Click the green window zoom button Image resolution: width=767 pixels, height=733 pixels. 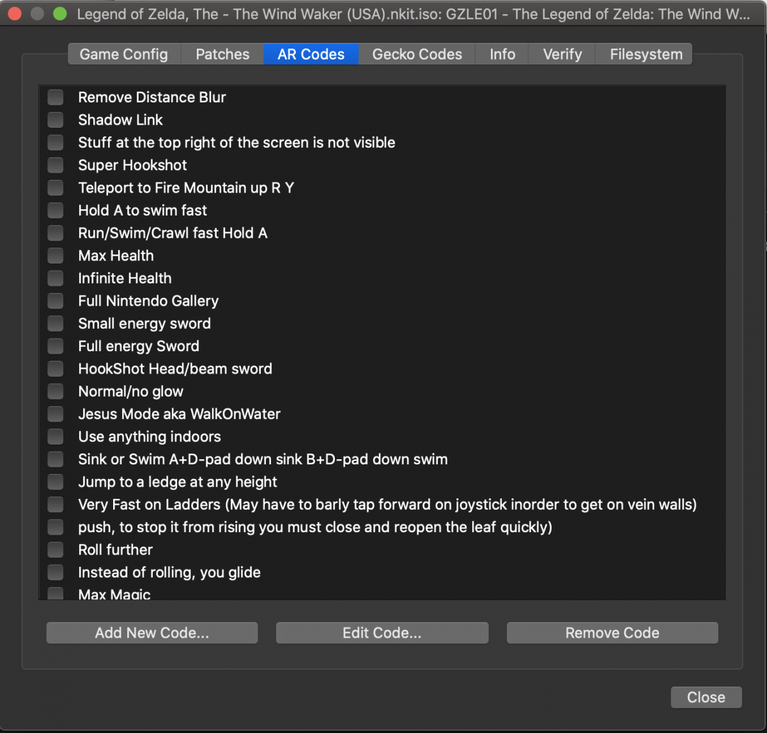tap(60, 13)
